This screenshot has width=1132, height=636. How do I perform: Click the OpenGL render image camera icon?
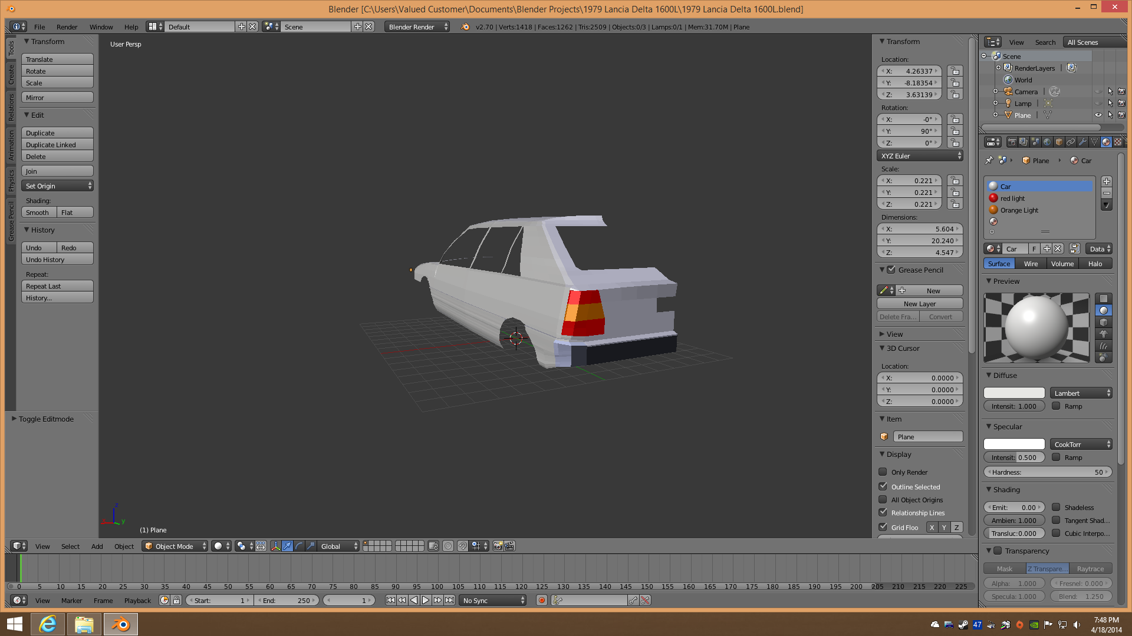[498, 546]
